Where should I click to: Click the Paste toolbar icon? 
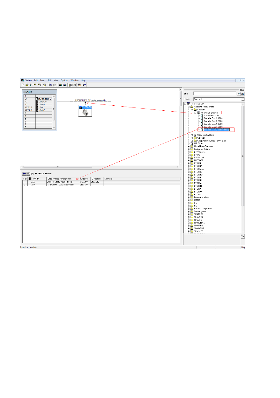tap(54, 85)
